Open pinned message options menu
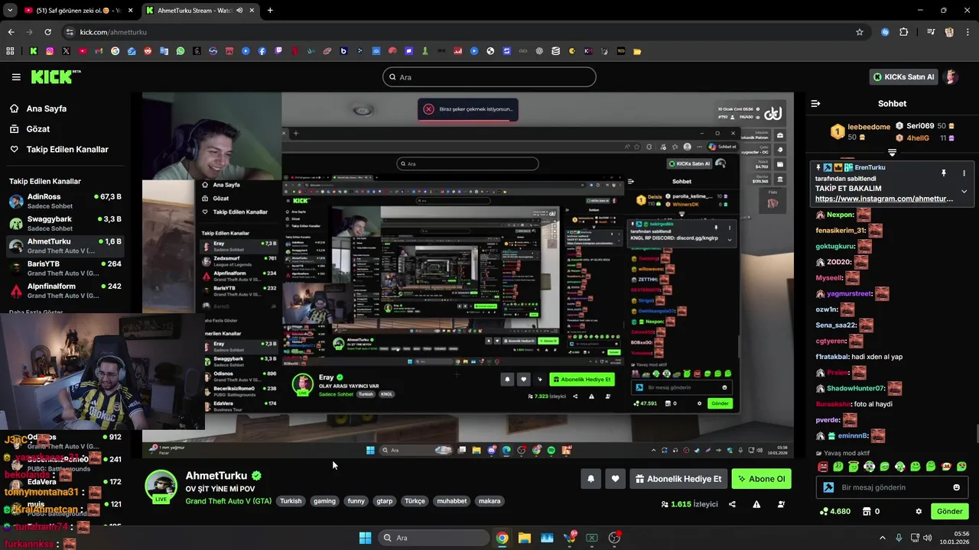The width and height of the screenshot is (979, 550). click(964, 173)
